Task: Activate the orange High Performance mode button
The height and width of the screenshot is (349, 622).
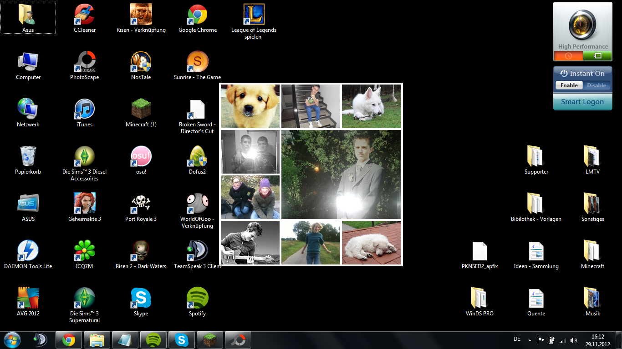Action: tap(568, 56)
